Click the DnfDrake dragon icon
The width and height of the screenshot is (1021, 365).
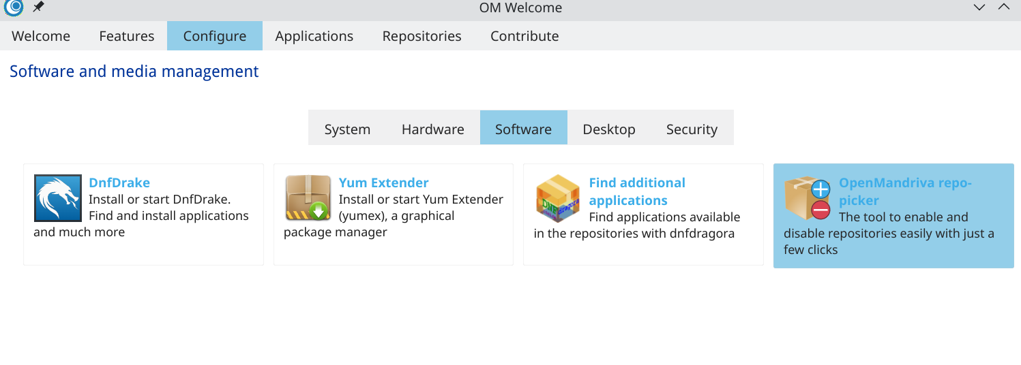pos(58,198)
